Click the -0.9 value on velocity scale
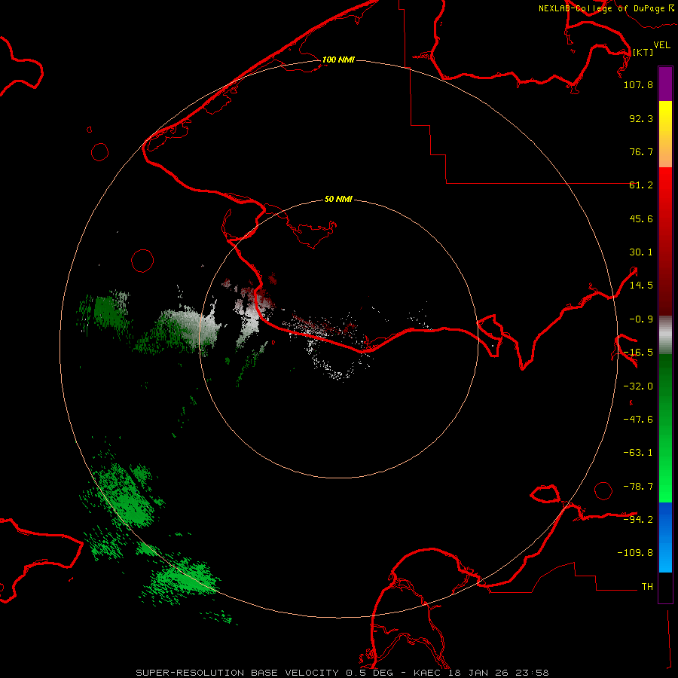The image size is (678, 678). [641, 319]
